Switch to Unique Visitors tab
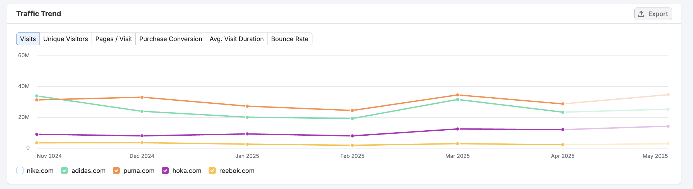This screenshot has height=189, width=693. click(66, 39)
